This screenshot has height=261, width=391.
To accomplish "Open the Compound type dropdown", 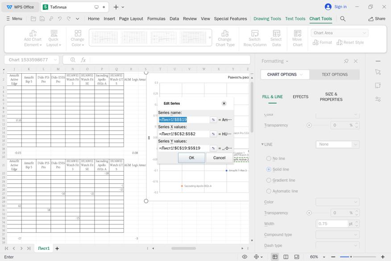I will 337,235.
